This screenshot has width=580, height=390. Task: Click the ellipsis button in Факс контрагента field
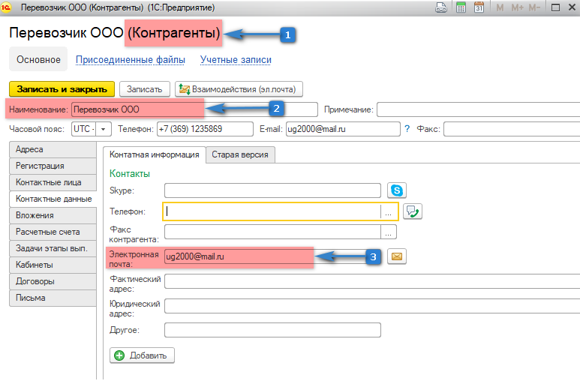pyautogui.click(x=389, y=232)
